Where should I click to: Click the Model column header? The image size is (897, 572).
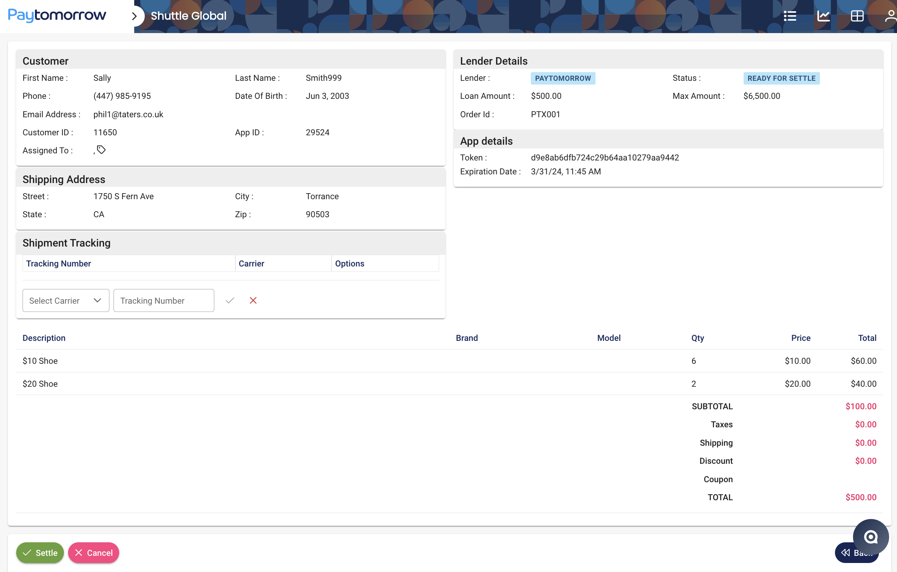pos(609,338)
